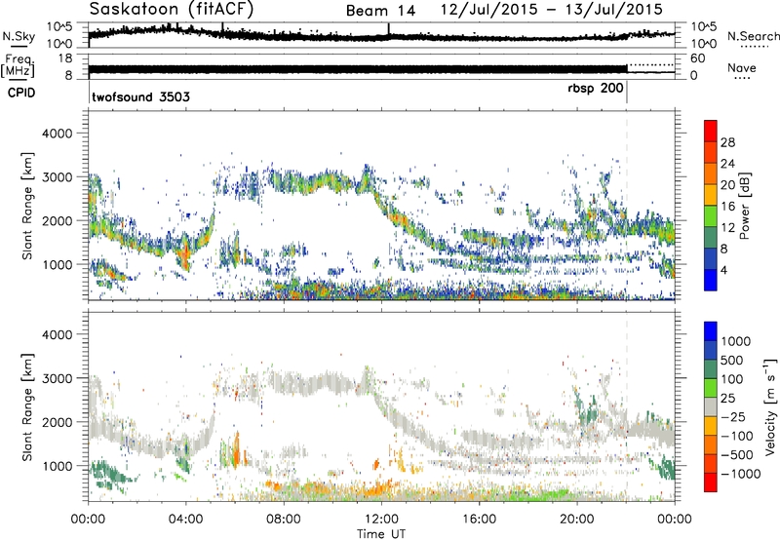
Task: Click the power panel 'Slant Range [km]' label
Action: point(27,206)
